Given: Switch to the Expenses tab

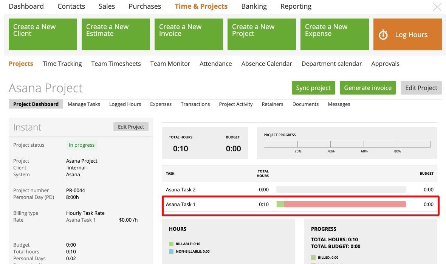Looking at the screenshot, I should 161,104.
